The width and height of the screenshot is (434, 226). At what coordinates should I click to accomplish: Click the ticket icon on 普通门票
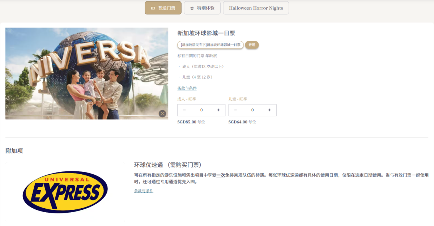point(153,8)
